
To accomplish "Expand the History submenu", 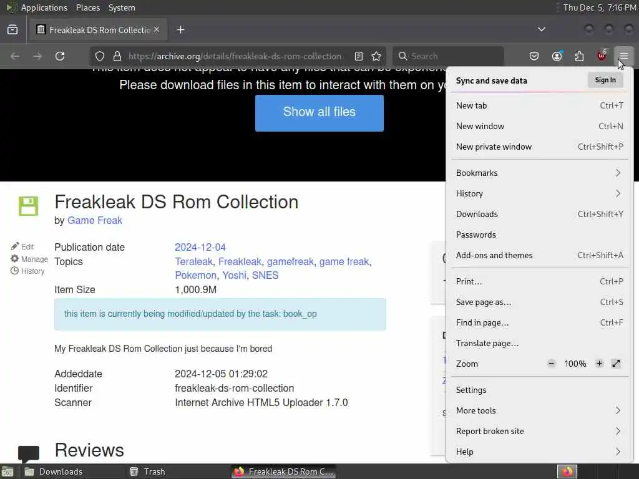I will 540,193.
